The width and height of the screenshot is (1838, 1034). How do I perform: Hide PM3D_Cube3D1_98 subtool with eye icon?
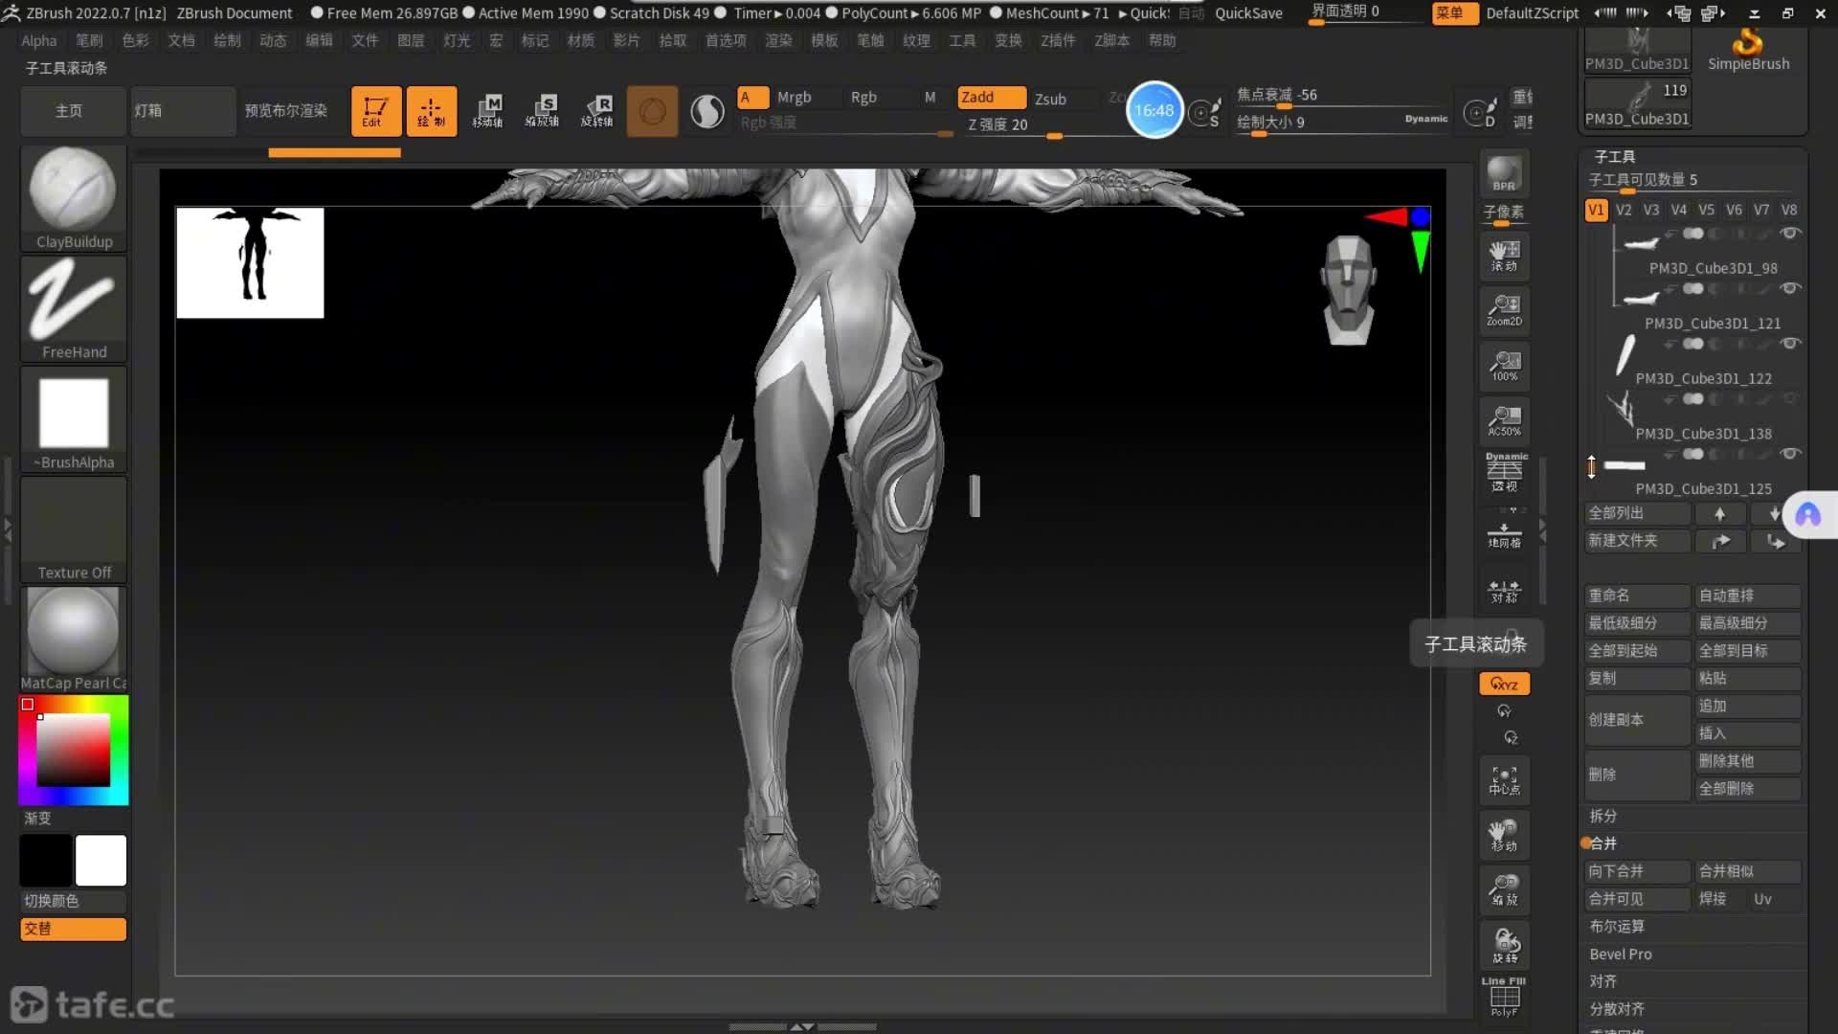(1790, 234)
